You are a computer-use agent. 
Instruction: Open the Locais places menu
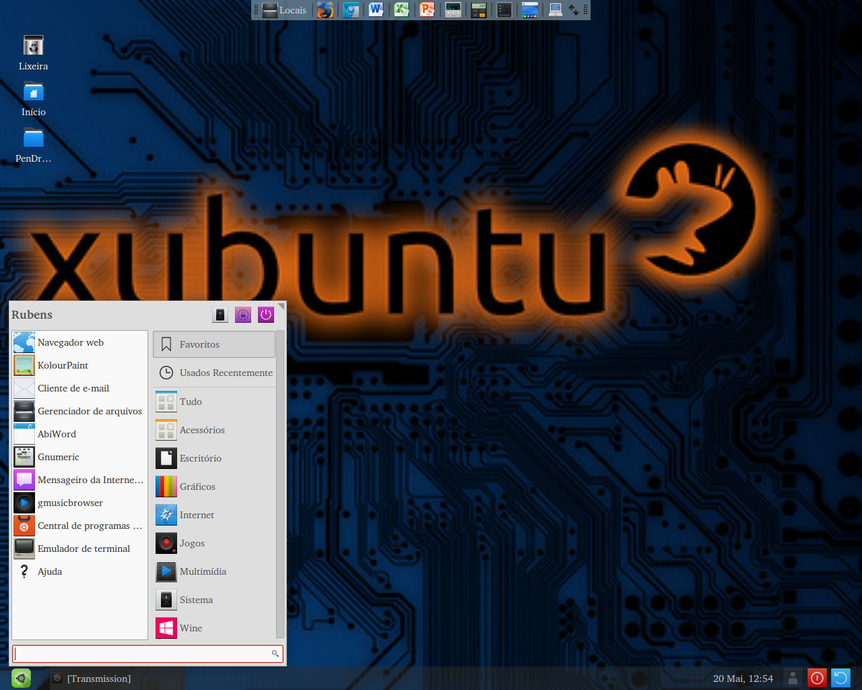coord(284,10)
